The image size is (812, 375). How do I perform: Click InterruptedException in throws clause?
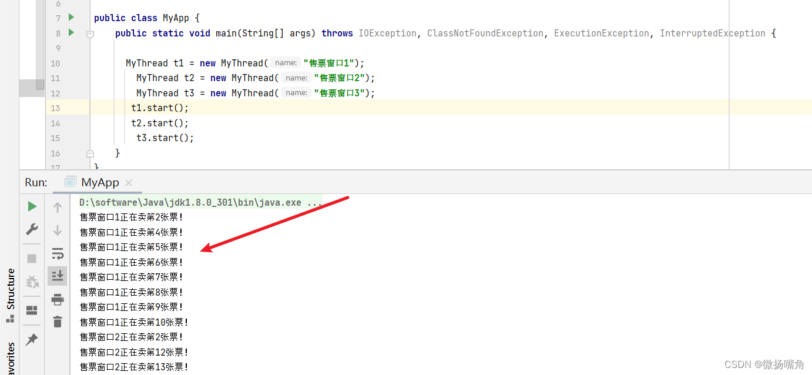[x=713, y=33]
